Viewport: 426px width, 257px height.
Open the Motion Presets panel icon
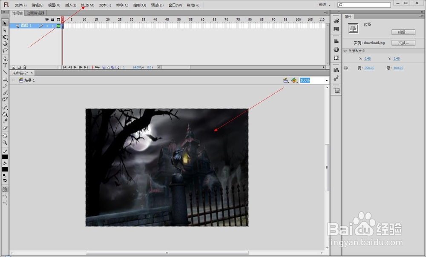336,78
